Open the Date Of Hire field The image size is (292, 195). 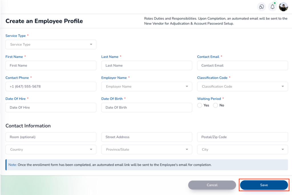tap(51, 108)
